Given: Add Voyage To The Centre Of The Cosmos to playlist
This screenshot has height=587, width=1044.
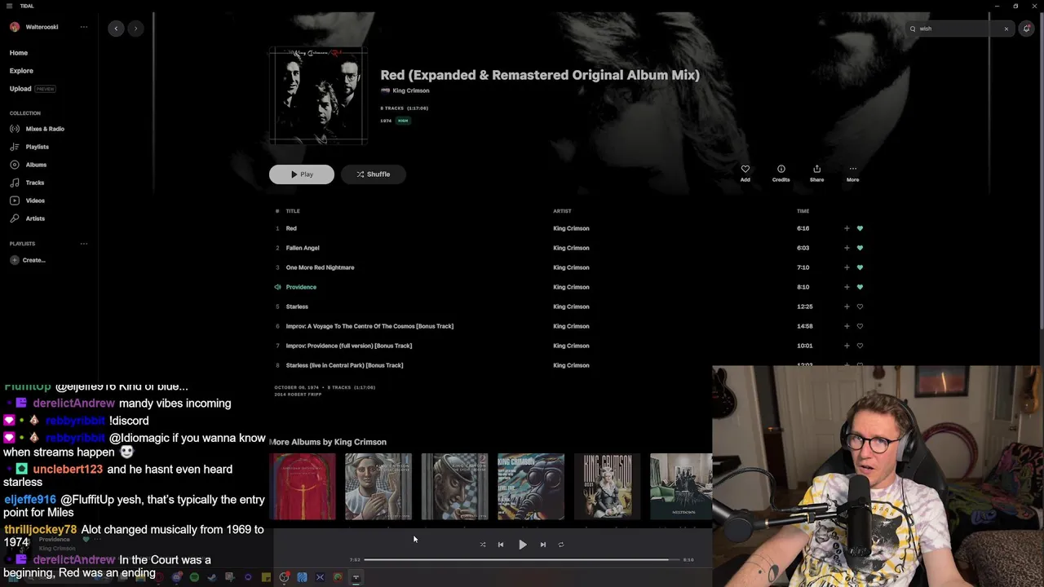Looking at the screenshot, I should point(847,326).
